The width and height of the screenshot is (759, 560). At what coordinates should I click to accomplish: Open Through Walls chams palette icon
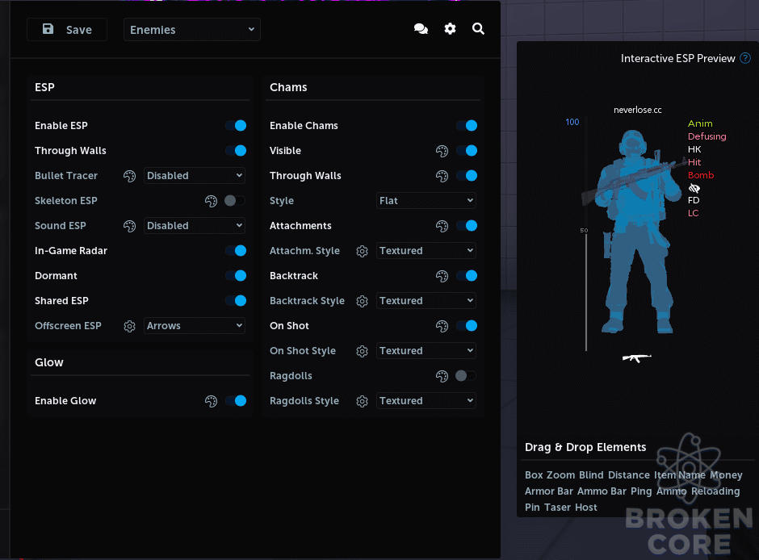coord(442,176)
